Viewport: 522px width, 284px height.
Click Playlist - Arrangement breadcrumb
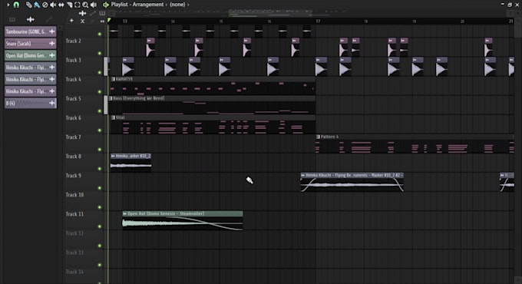[137, 5]
